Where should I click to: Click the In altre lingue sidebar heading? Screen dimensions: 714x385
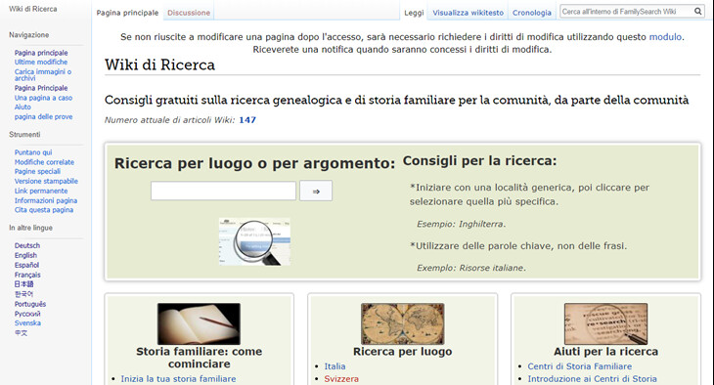30,228
